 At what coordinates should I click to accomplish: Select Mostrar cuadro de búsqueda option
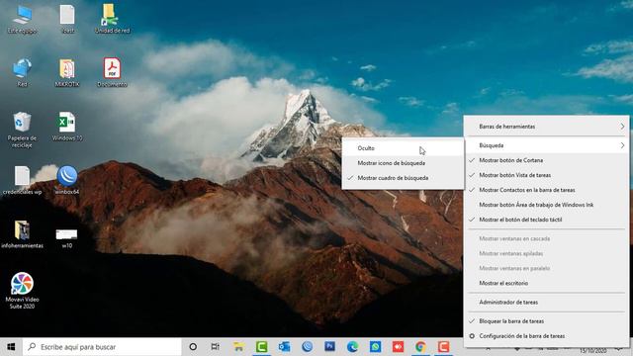tap(403, 178)
